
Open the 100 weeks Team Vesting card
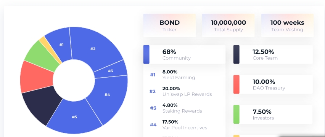[x=287, y=25]
